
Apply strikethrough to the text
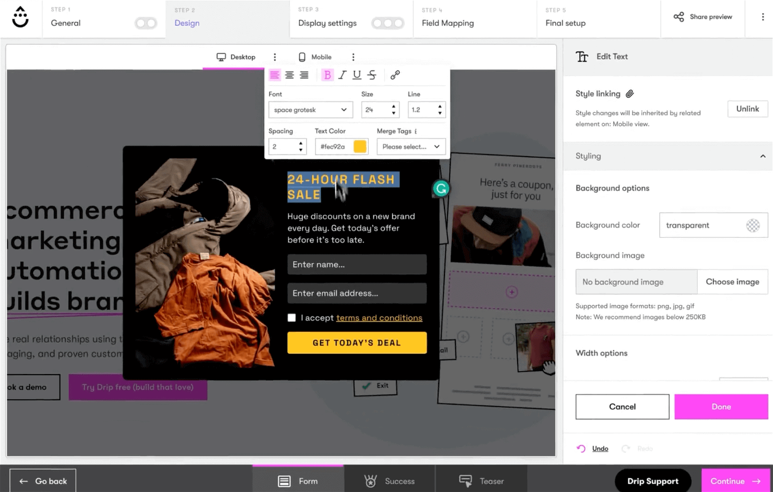(372, 75)
